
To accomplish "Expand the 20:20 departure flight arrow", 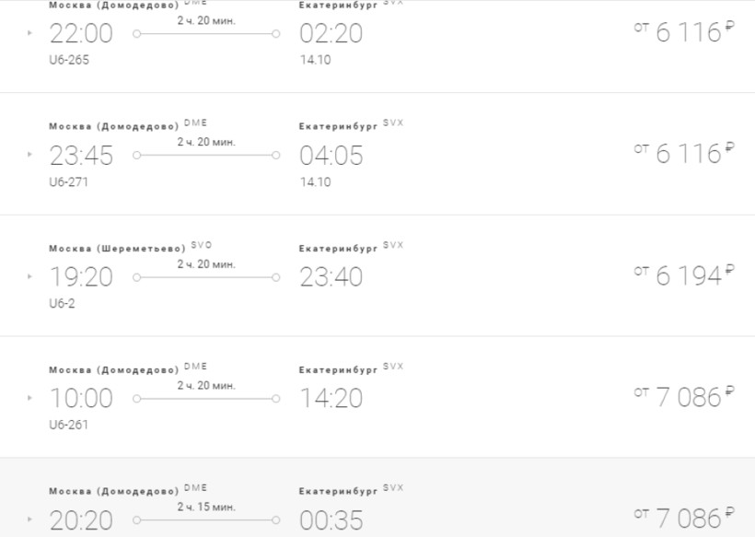I will click(29, 519).
